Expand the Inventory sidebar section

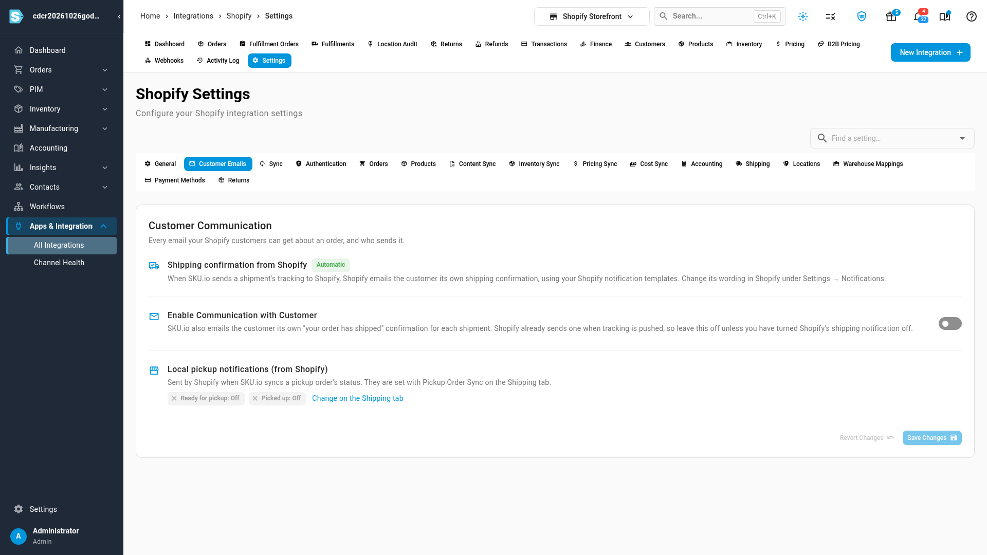coord(105,109)
